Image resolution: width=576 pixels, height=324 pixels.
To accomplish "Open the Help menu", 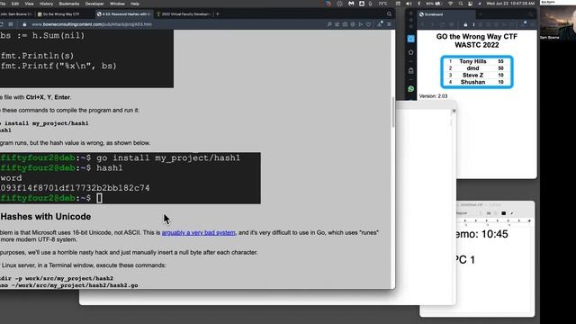I will 135,4.
